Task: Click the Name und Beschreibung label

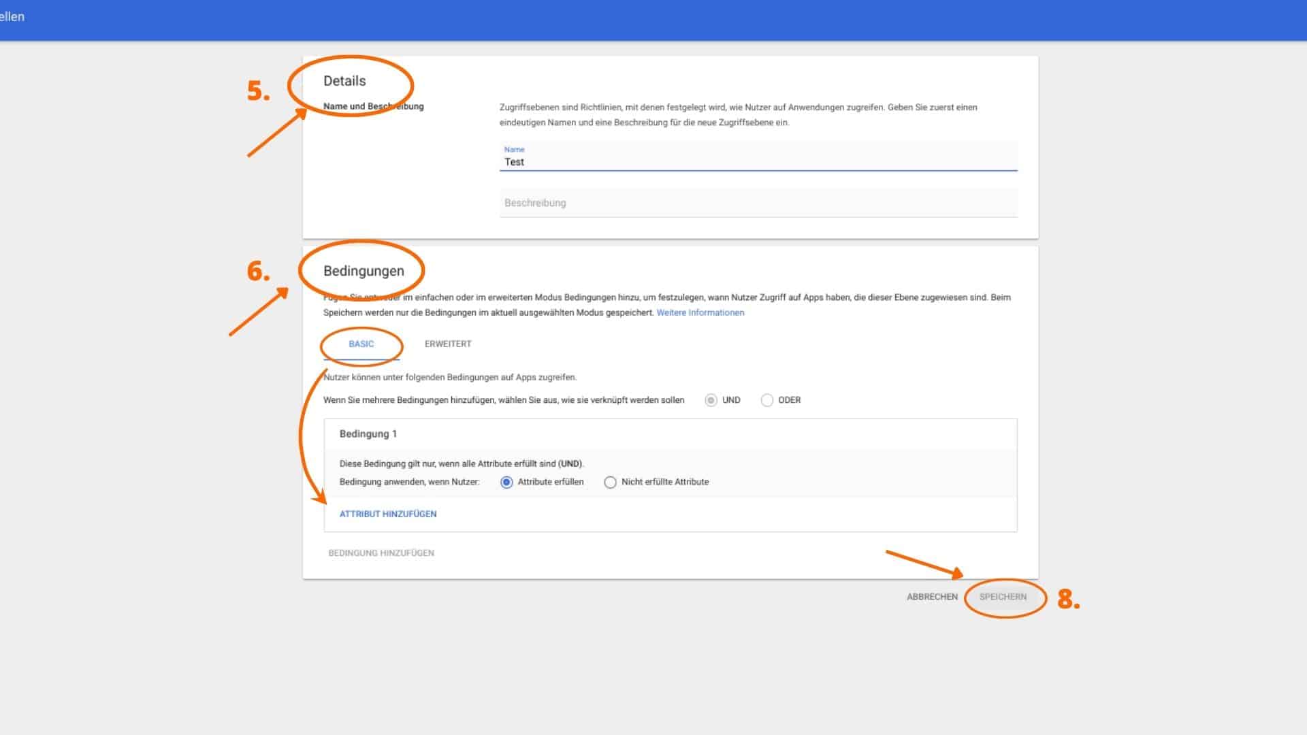Action: coord(373,107)
